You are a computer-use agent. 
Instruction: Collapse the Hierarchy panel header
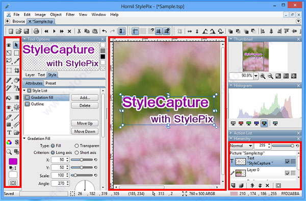tap(231, 139)
